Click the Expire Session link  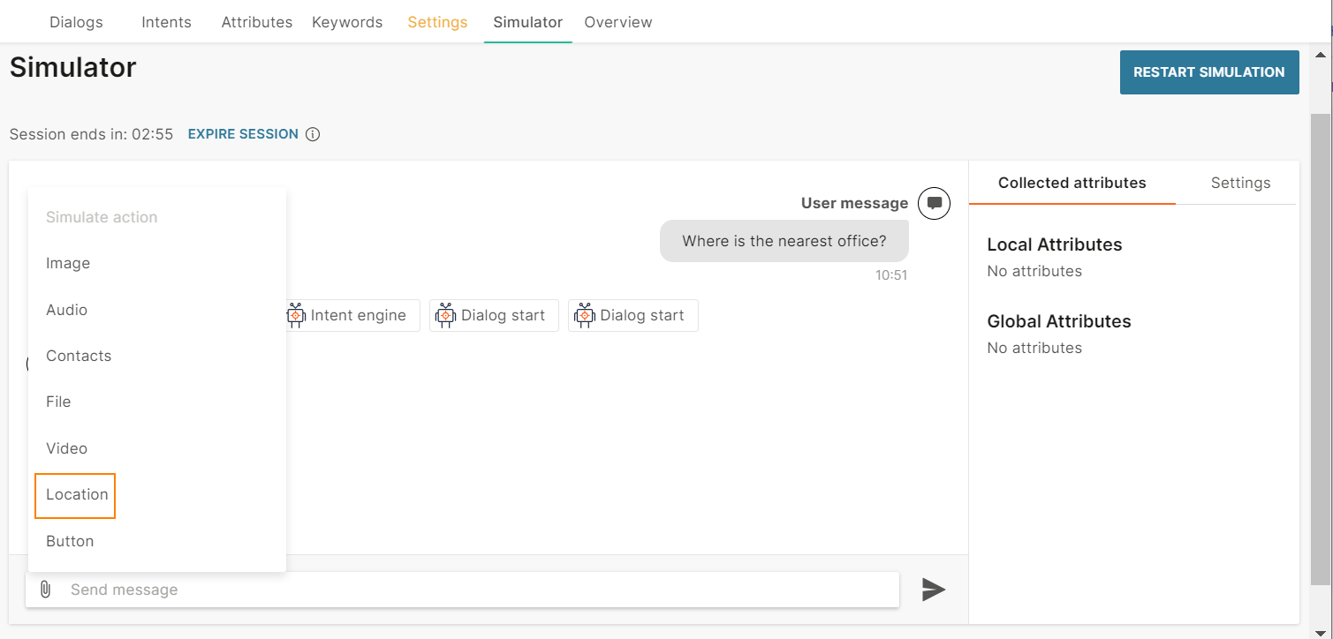pyautogui.click(x=243, y=134)
